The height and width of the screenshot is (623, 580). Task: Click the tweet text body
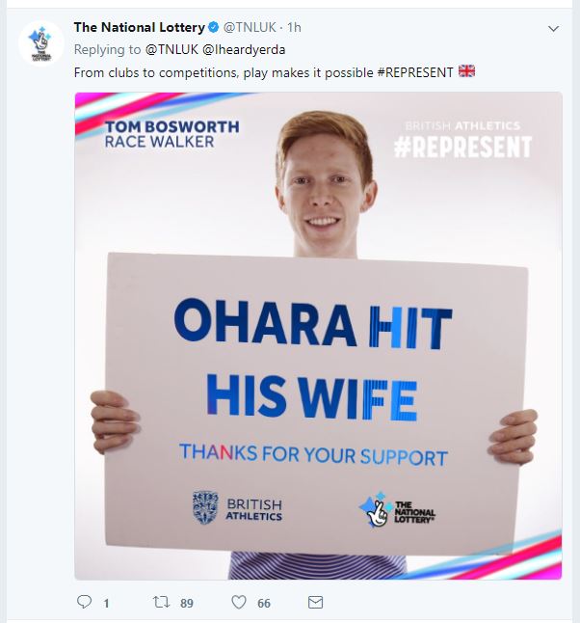click(275, 72)
